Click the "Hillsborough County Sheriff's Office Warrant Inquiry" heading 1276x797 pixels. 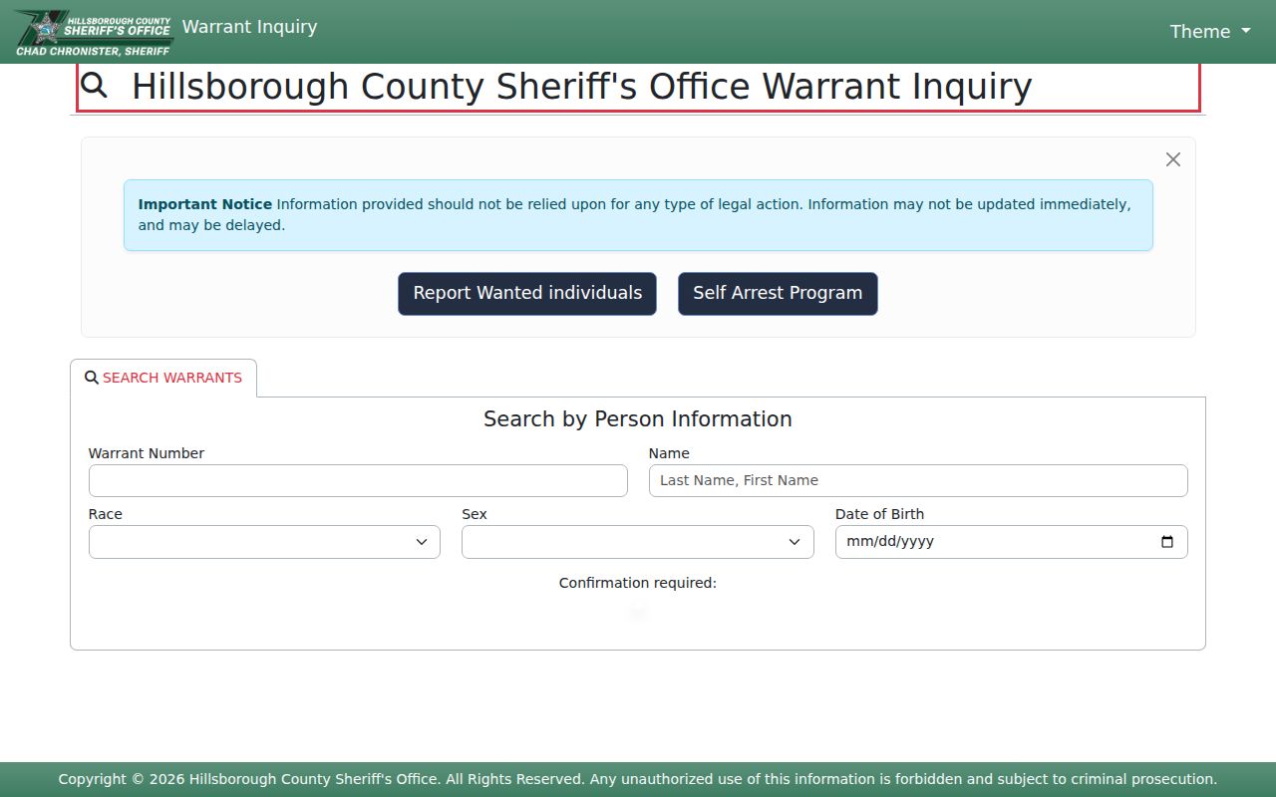[x=582, y=87]
